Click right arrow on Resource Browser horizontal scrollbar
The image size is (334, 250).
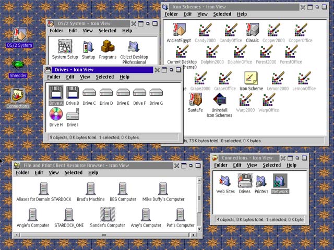[x=194, y=235]
